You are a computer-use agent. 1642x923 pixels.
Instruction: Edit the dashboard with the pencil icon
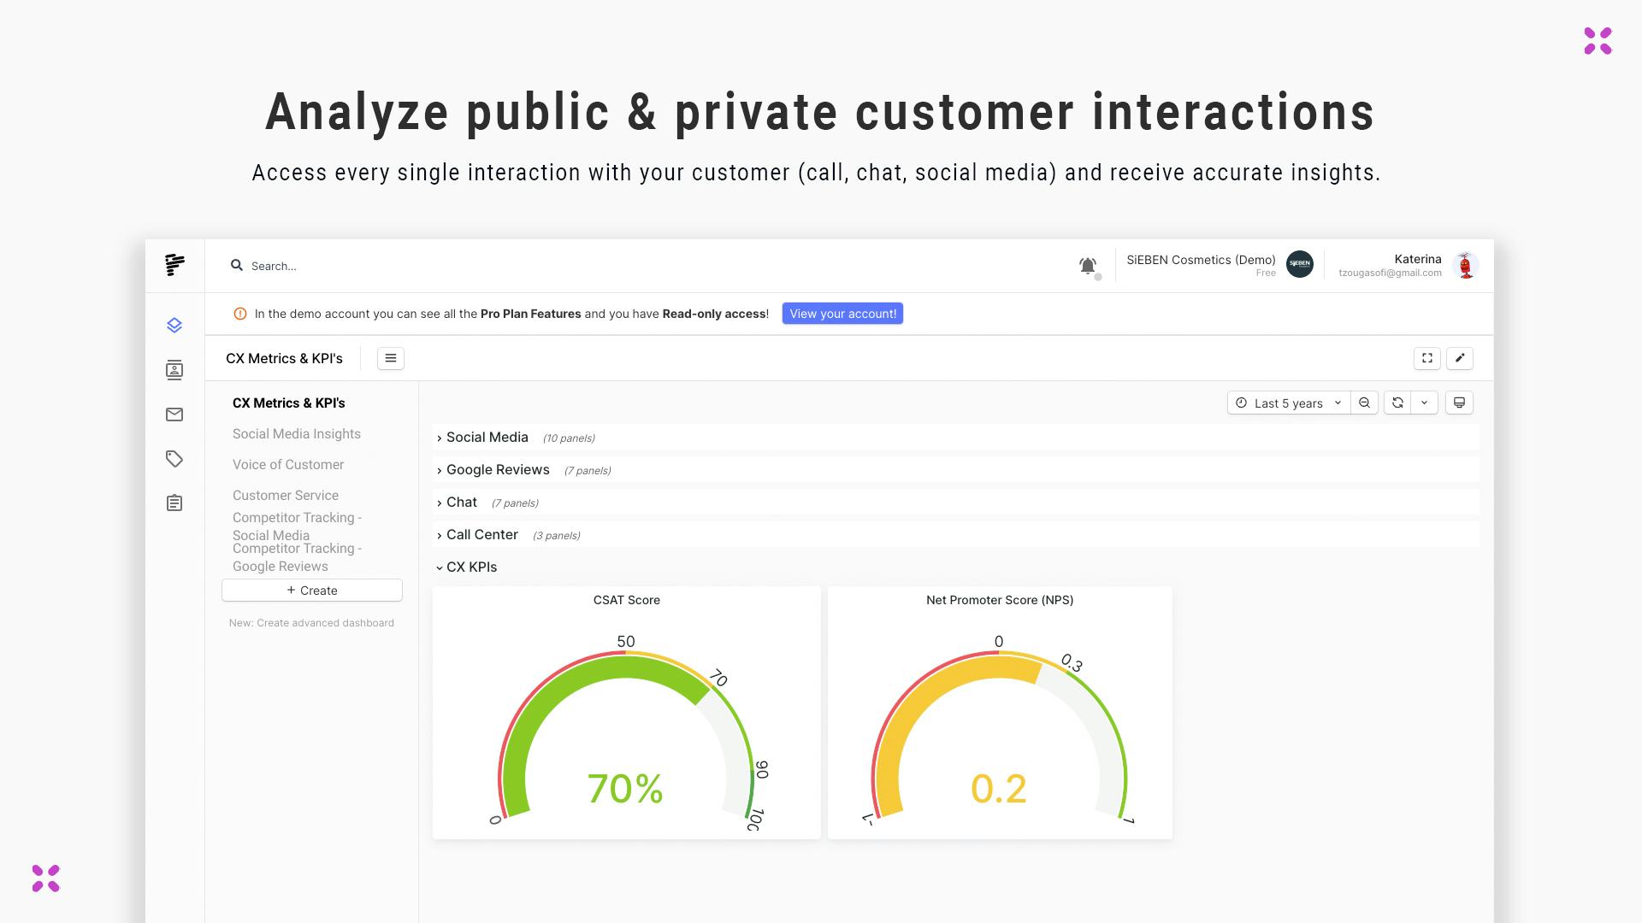pos(1460,358)
